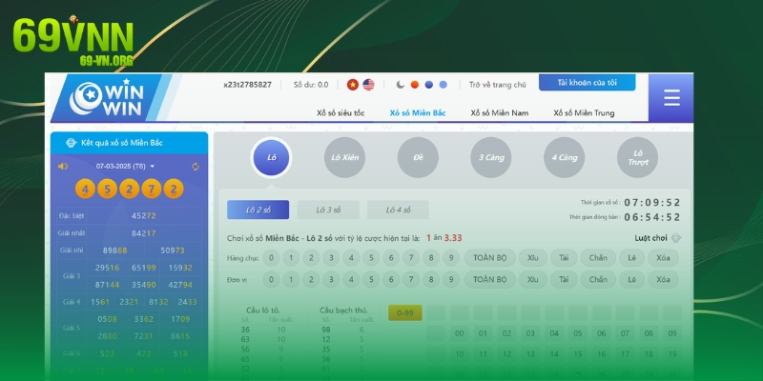The height and width of the screenshot is (381, 763).
Task: Click Xóa in Đơn vị row
Action: (663, 279)
